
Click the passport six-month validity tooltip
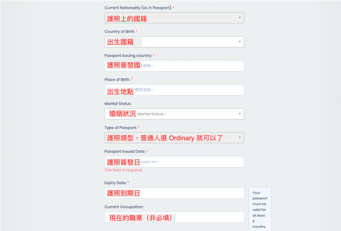click(260, 209)
